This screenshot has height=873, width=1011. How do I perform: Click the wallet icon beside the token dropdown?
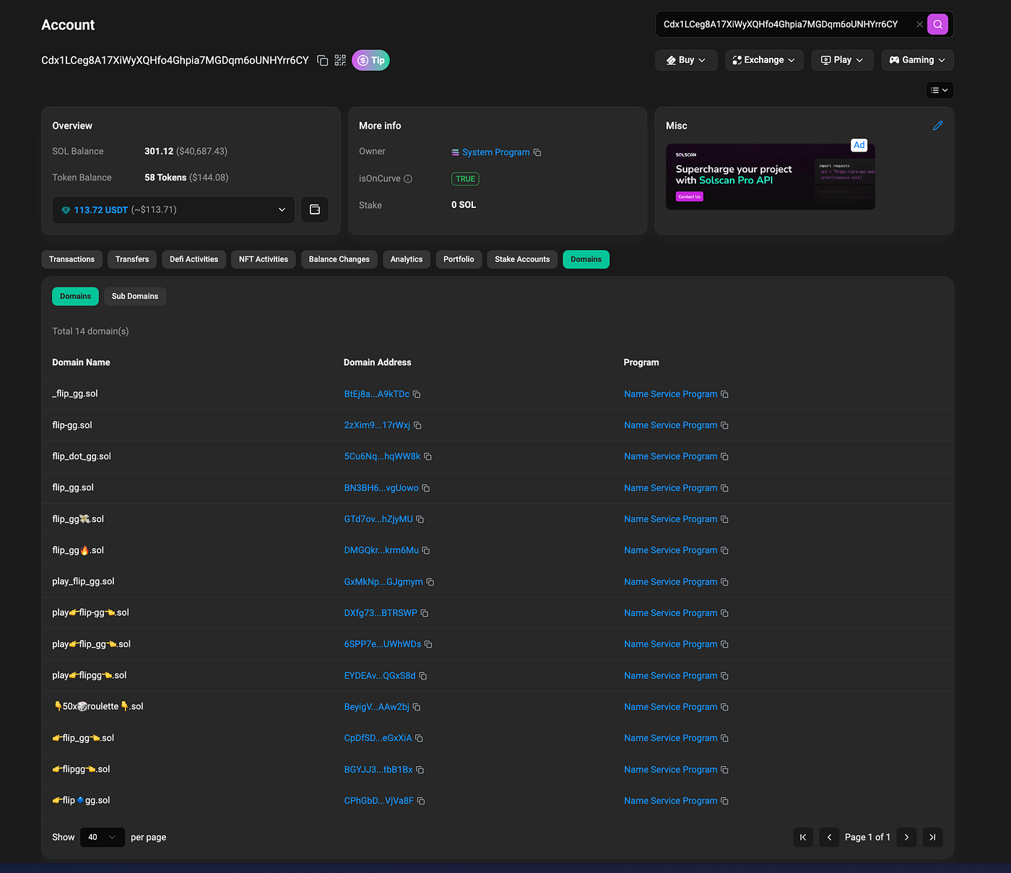315,210
